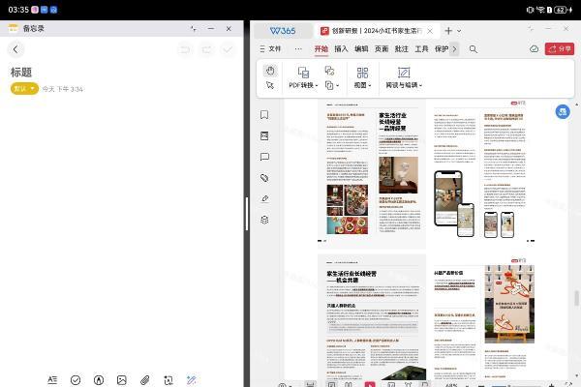The image size is (581, 387).
Task: Open the attachments paperclip panel
Action: point(264,178)
